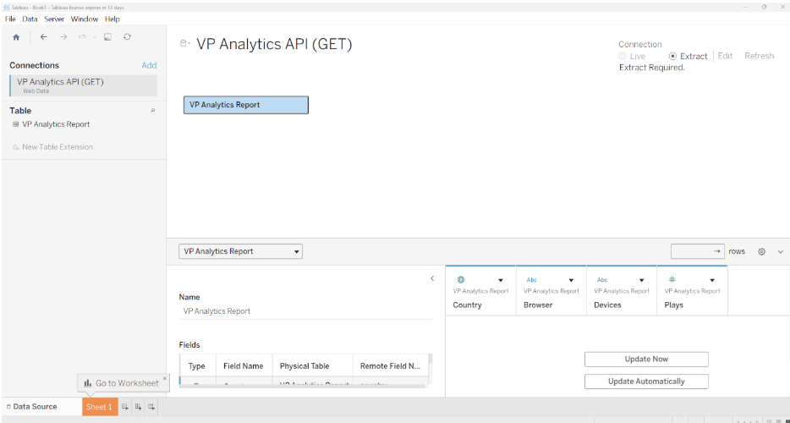Image resolution: width=790 pixels, height=423 pixels.
Task: Click the back arrow in toolbar
Action: [44, 37]
